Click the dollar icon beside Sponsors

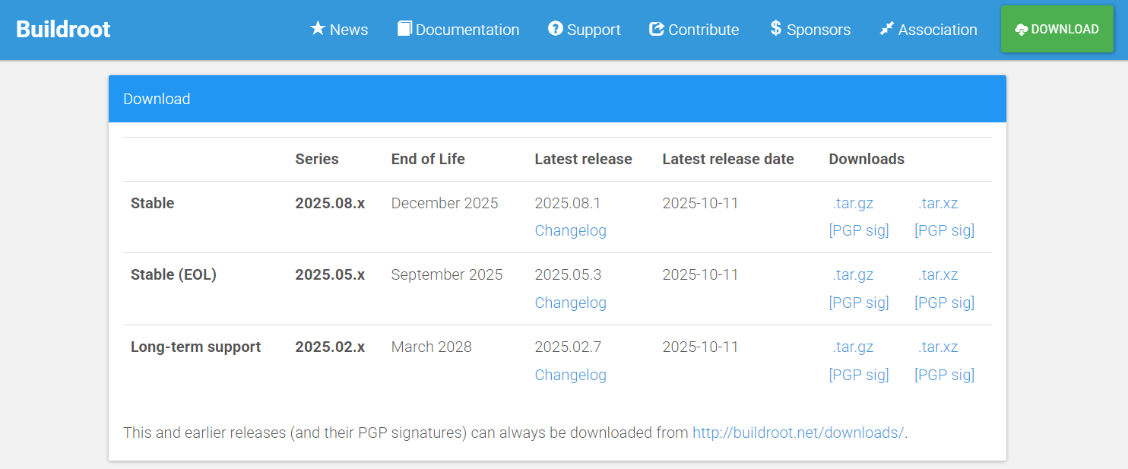(x=775, y=28)
